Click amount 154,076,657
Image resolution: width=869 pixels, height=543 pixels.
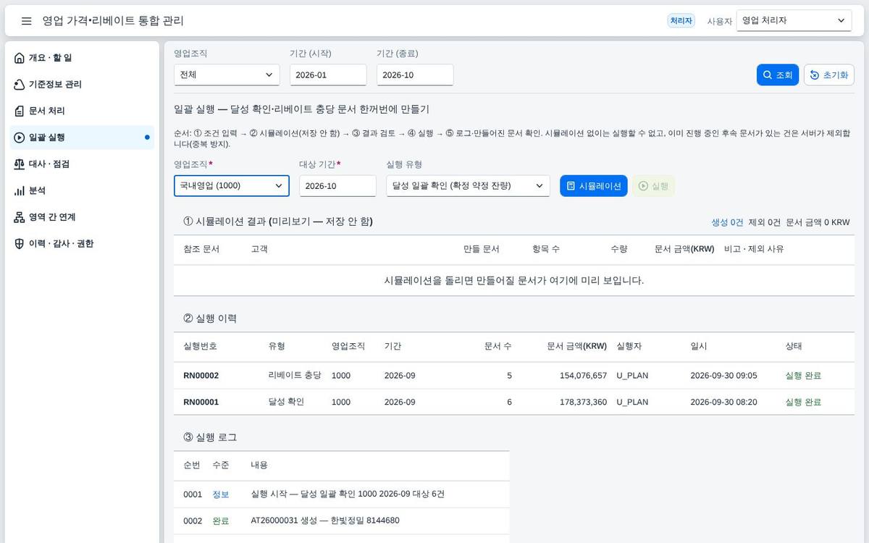(583, 376)
